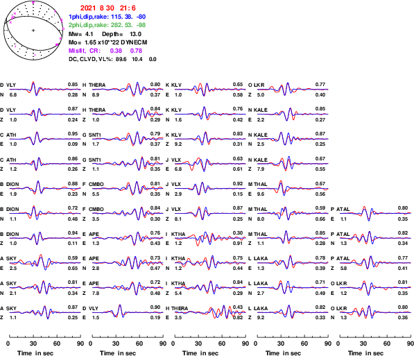Image resolution: width=414 pixels, height=356 pixels.
Task: Click the Misfit, CR values line
Action: pyautogui.click(x=105, y=51)
